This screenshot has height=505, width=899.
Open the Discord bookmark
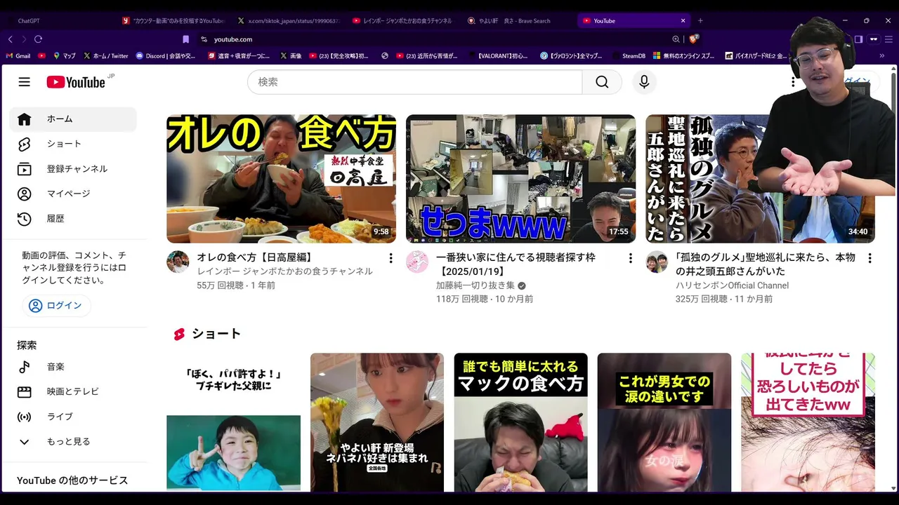[166, 55]
